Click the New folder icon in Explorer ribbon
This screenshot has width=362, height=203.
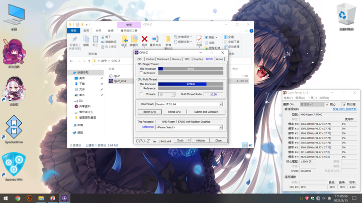tap(168, 39)
